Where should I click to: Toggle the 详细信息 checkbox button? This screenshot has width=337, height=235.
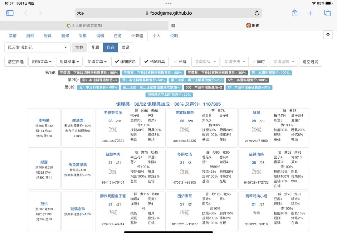125,62
